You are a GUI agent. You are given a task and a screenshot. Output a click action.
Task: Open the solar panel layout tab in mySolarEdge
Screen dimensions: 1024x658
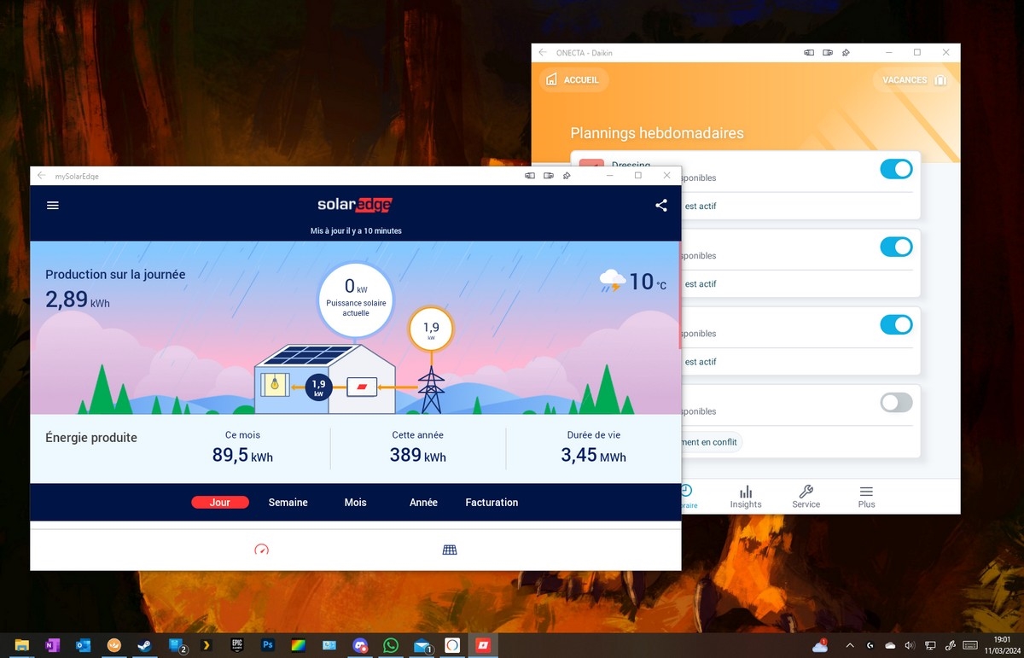click(450, 550)
